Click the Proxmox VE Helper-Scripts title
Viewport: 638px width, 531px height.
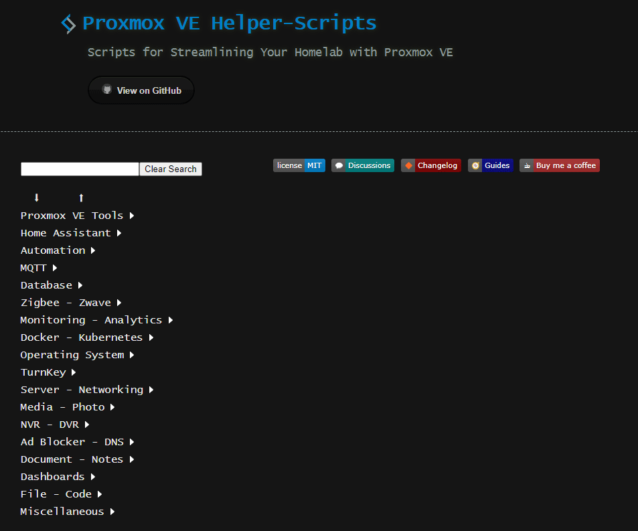(x=230, y=23)
